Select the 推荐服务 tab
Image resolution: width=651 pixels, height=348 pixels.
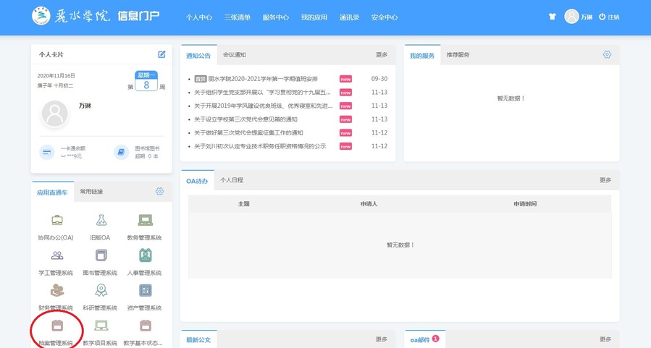coord(458,55)
